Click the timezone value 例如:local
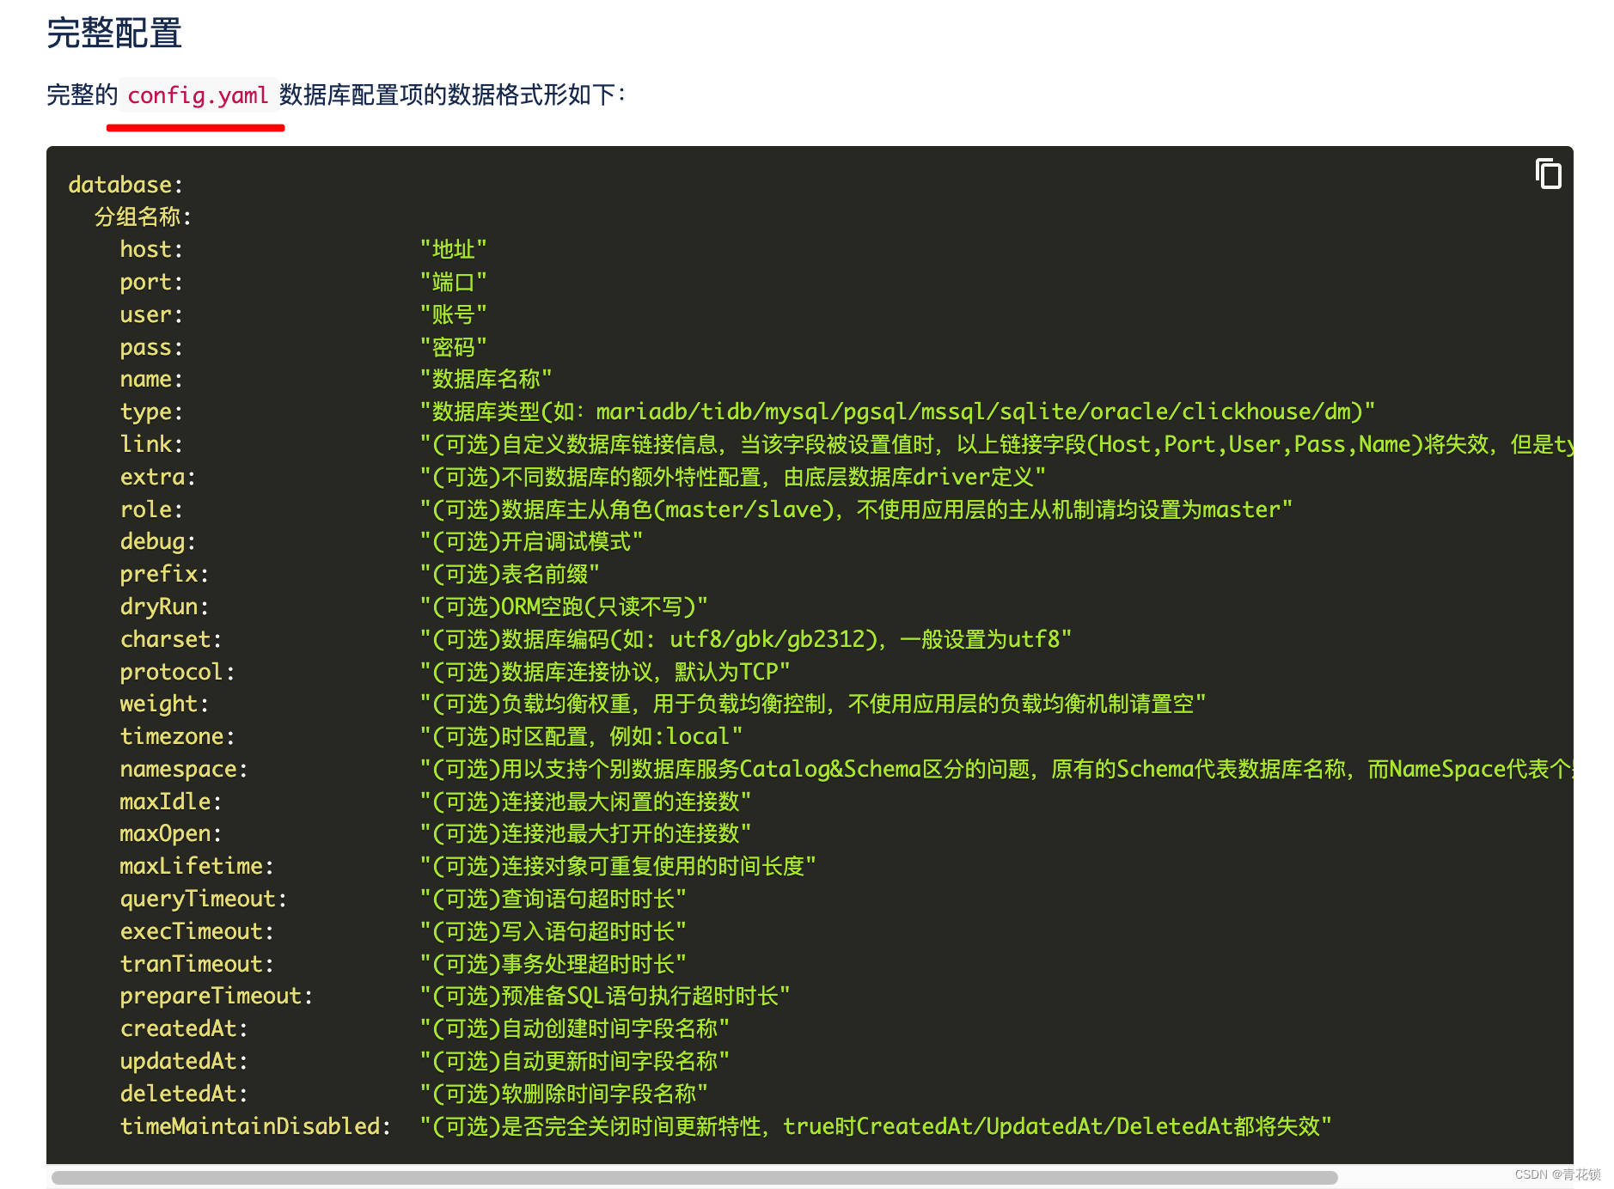Viewport: 1614px width, 1189px height. [581, 736]
